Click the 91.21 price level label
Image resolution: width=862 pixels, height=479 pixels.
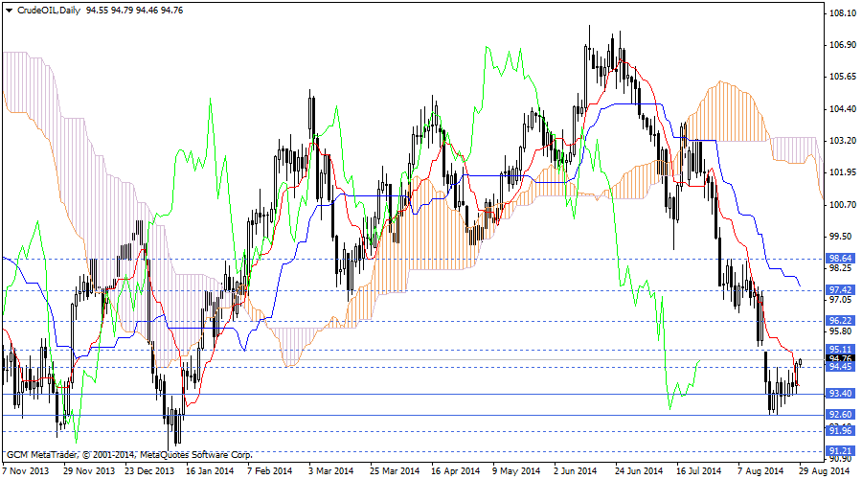(x=840, y=450)
